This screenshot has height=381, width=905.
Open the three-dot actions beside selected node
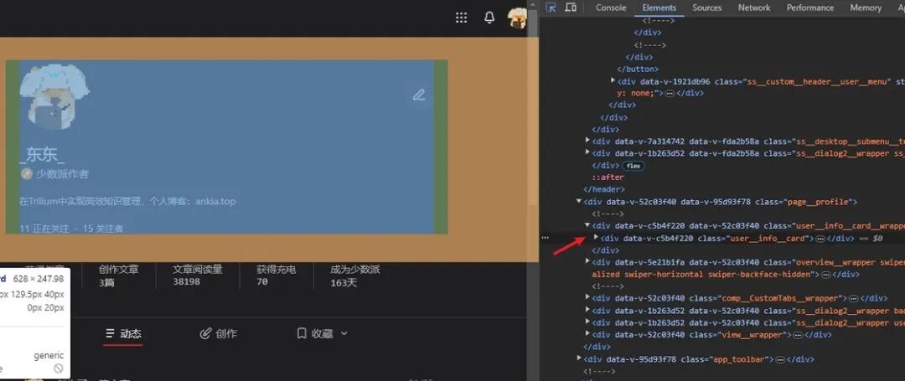[x=545, y=238]
